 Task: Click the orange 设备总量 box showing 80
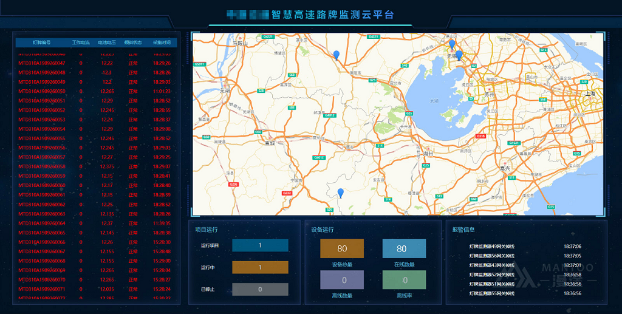pos(342,248)
